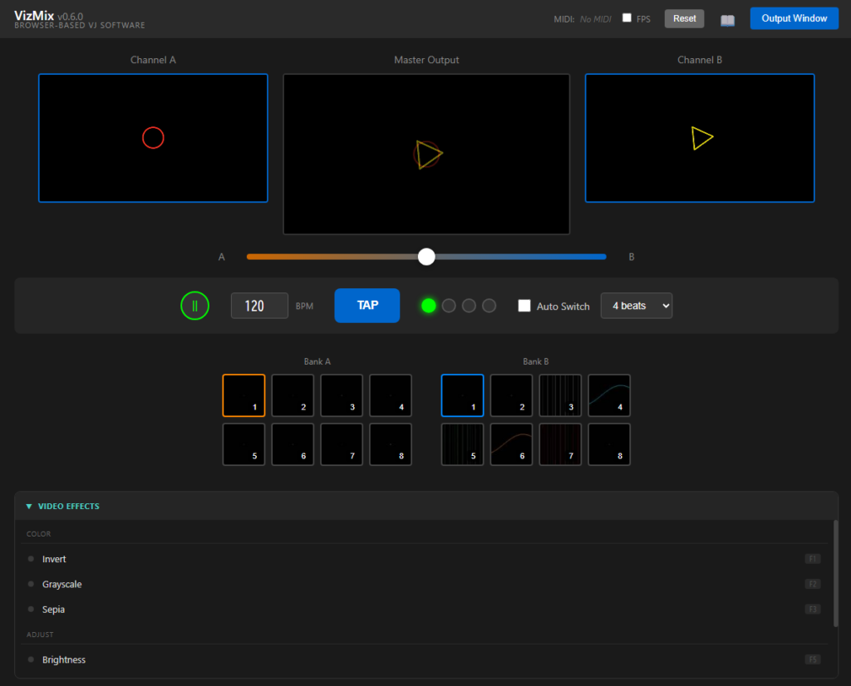The width and height of the screenshot is (851, 686).
Task: Open the documentation book icon
Action: [x=727, y=19]
